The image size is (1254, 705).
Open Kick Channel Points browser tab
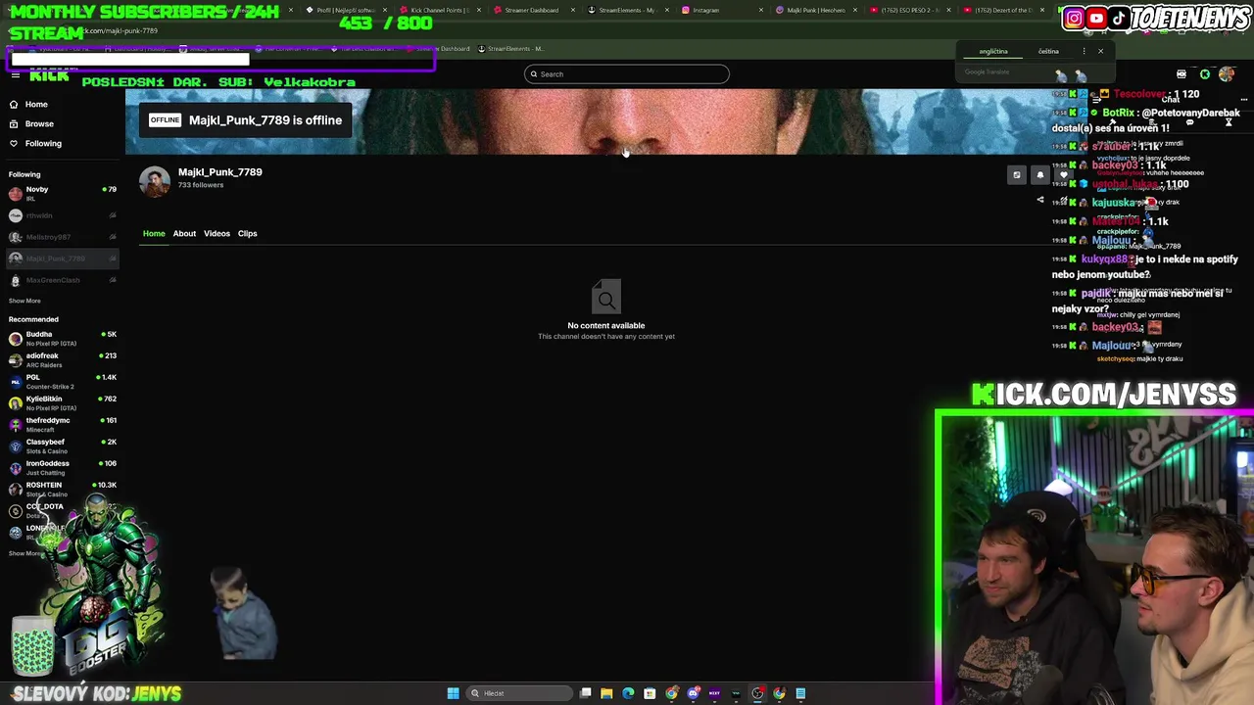tap(442, 10)
